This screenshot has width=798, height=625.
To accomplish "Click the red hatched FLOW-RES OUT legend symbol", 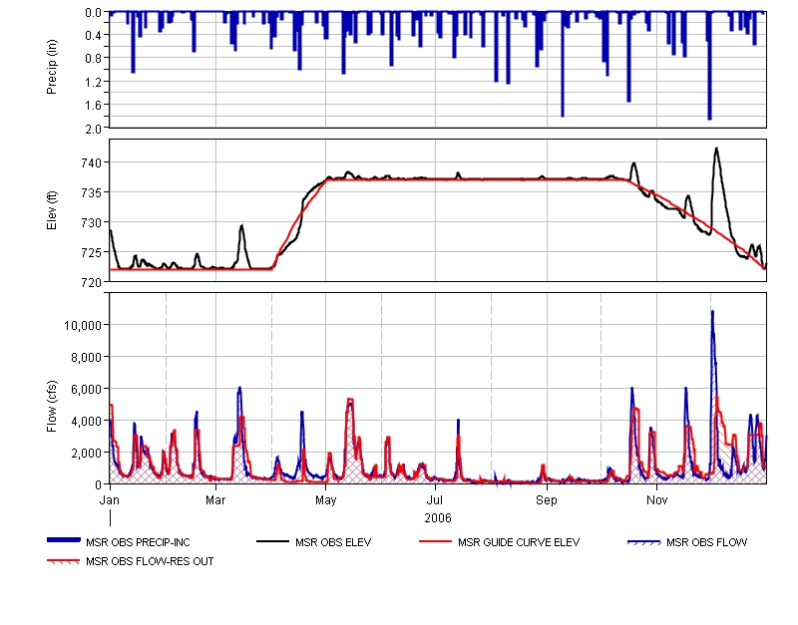I will click(64, 561).
